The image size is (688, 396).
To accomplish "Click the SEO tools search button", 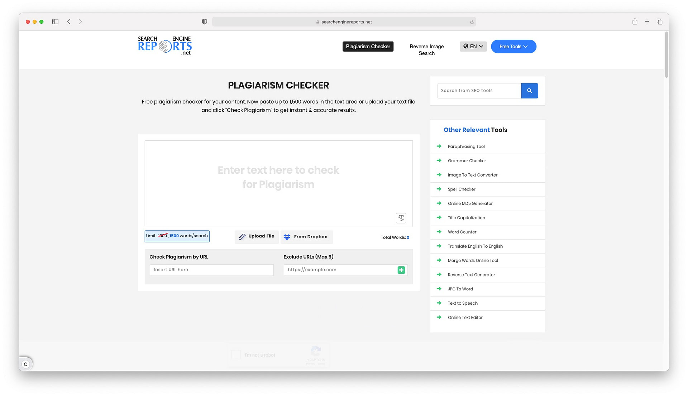I will point(530,91).
